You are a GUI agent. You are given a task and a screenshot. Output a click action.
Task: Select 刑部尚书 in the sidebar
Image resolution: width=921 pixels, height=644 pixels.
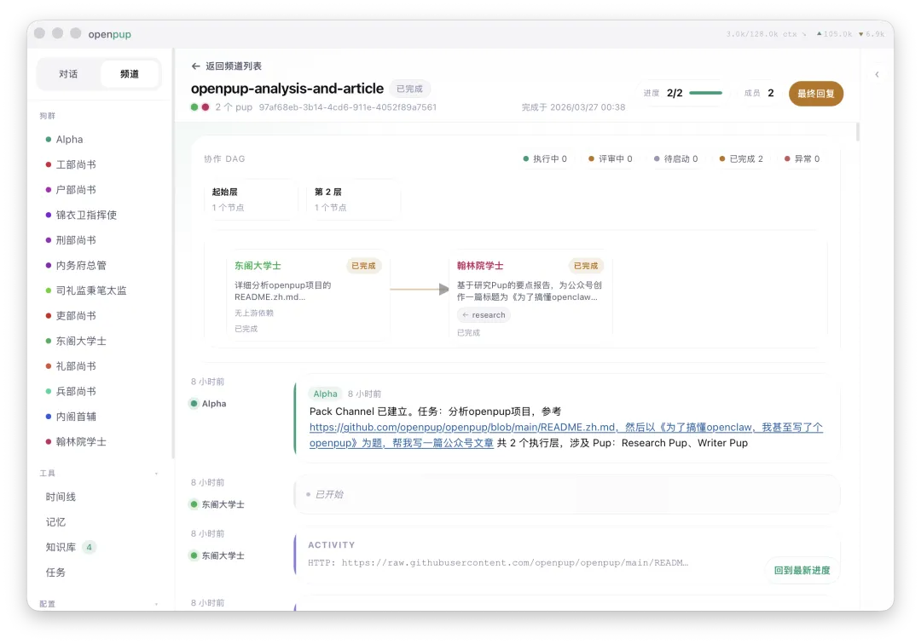pyautogui.click(x=76, y=240)
